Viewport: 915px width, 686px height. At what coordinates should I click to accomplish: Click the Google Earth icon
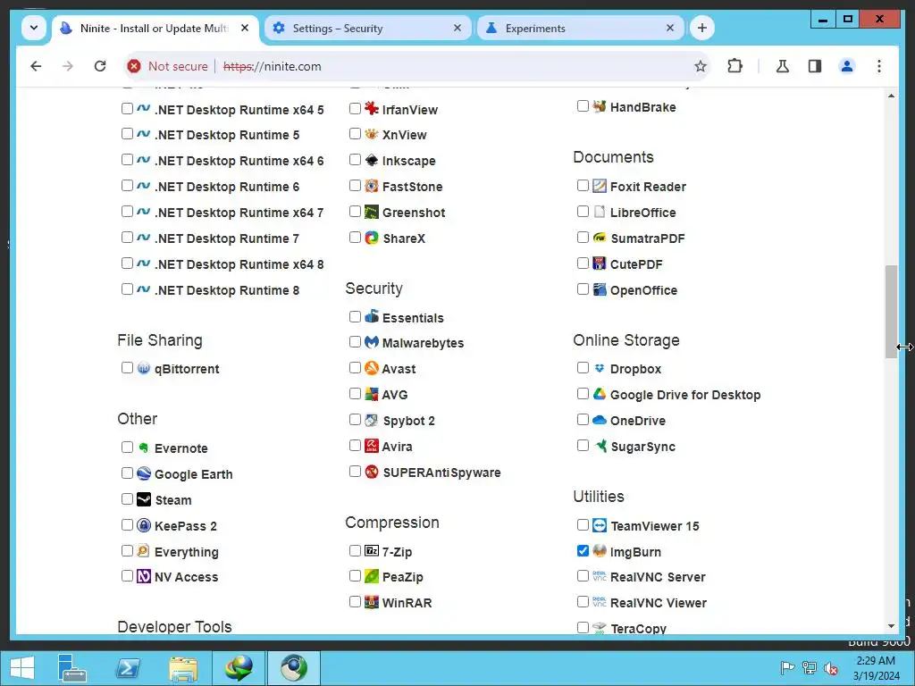144,473
